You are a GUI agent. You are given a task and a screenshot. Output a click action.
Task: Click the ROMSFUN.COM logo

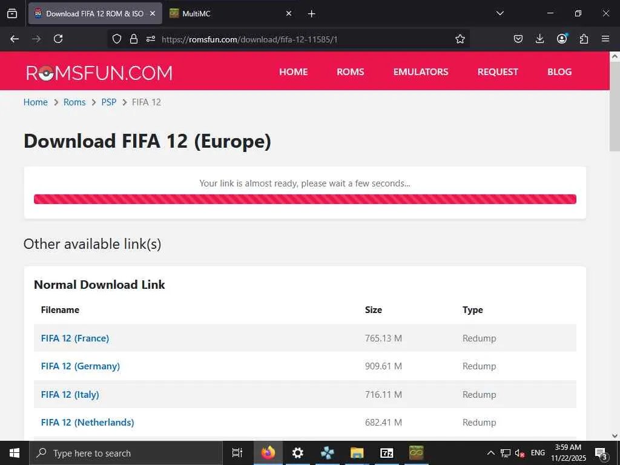[99, 73]
